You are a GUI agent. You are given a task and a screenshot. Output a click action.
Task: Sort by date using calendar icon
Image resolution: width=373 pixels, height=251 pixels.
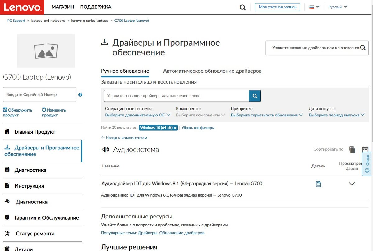click(365, 149)
